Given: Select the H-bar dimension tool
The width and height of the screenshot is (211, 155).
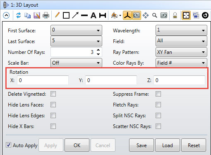Looking at the screenshot, I should pos(103,15).
